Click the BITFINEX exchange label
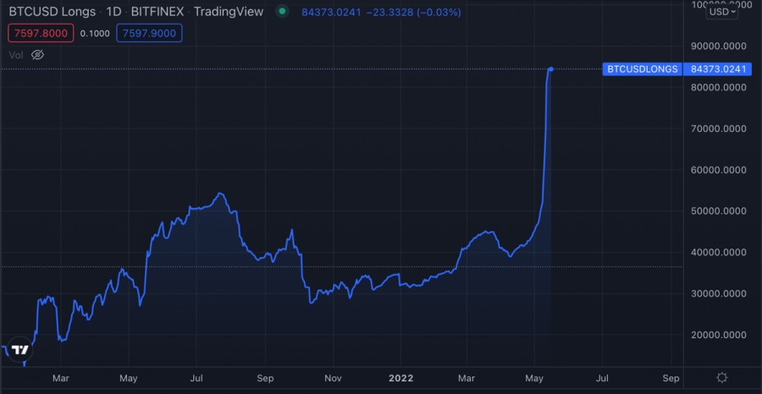762x394 pixels. coord(157,12)
